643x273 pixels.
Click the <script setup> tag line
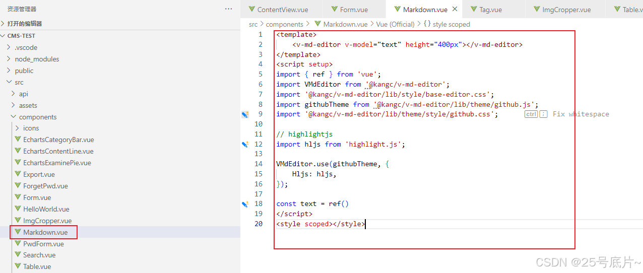pos(304,64)
